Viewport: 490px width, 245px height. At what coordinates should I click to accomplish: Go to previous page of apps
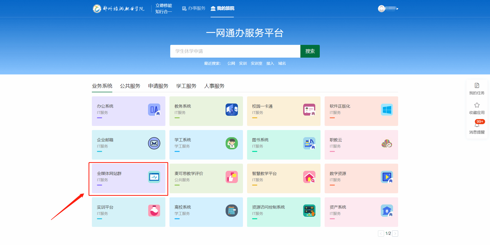(381, 234)
